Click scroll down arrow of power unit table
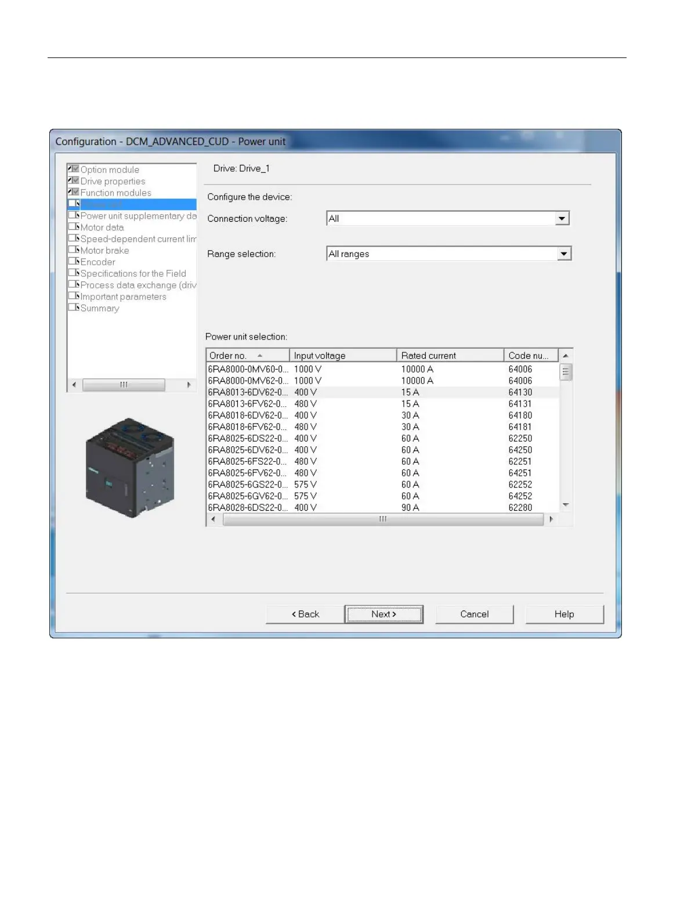Image resolution: width=691 pixels, height=921 pixels. coord(566,505)
